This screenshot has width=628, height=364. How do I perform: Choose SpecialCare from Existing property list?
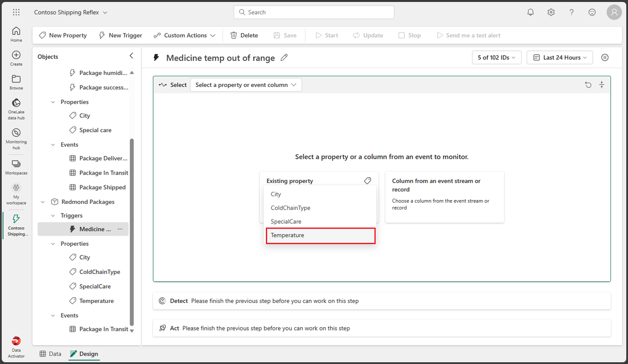click(x=321, y=221)
